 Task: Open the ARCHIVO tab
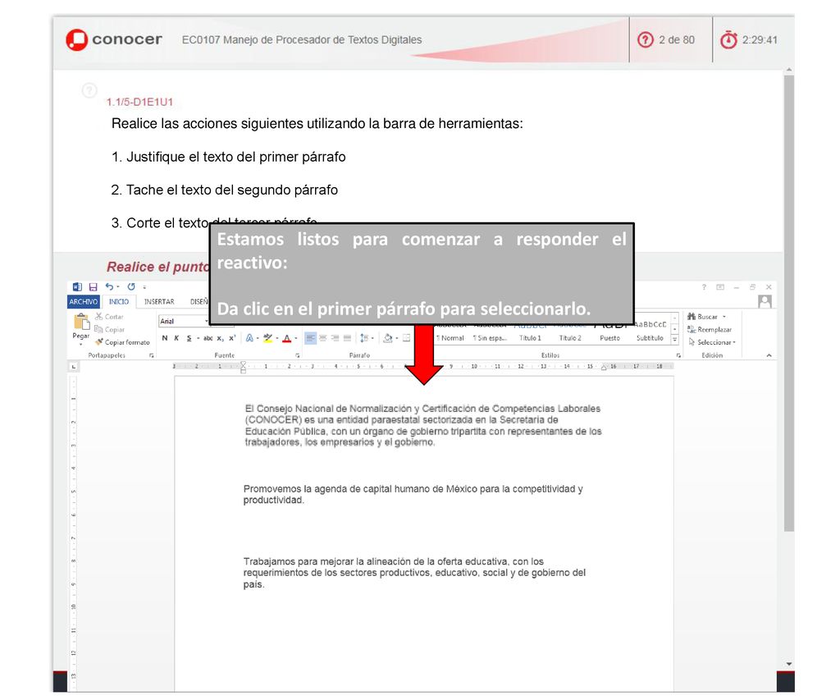click(84, 302)
